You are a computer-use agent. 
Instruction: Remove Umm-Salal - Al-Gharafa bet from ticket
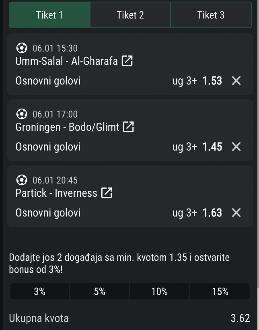pyautogui.click(x=236, y=81)
